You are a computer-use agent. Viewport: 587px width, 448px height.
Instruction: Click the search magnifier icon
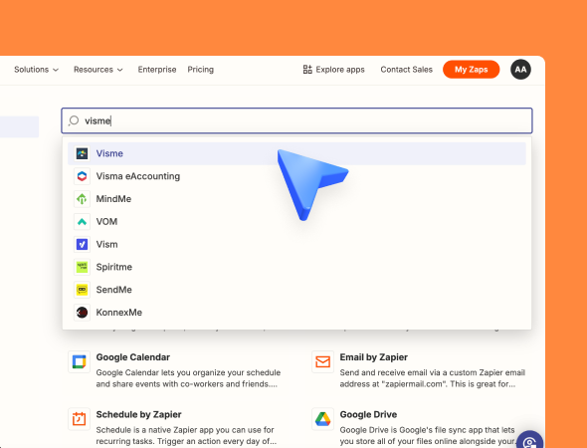pyautogui.click(x=74, y=120)
